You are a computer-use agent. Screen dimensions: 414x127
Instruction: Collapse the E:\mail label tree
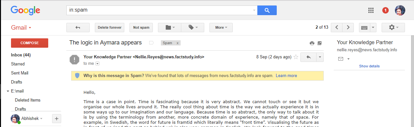tap(8, 91)
